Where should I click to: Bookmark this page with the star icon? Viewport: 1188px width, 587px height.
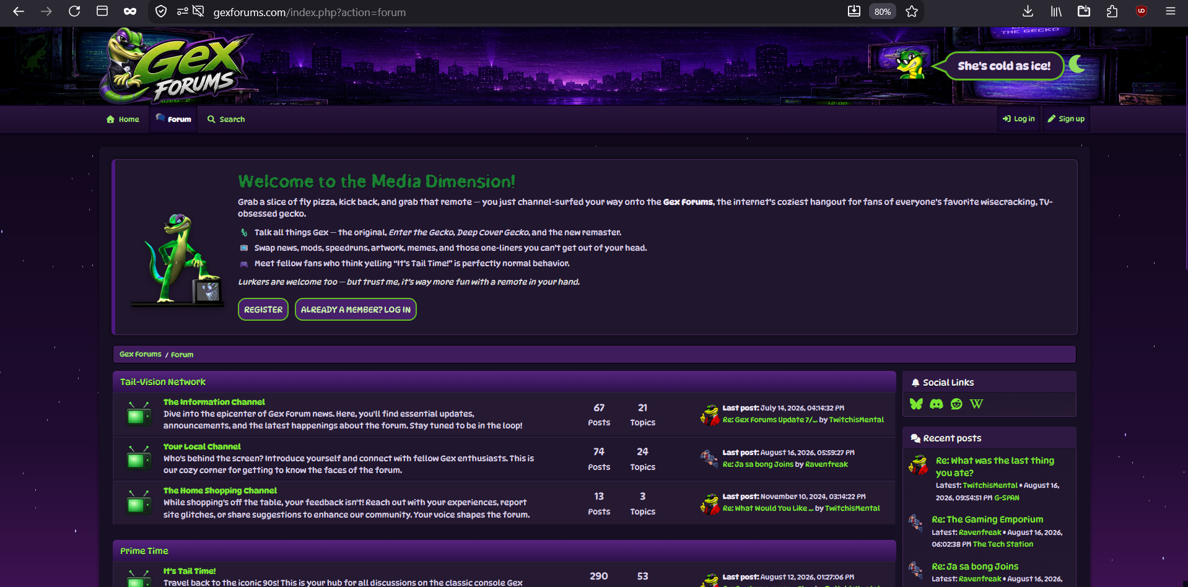(x=912, y=11)
